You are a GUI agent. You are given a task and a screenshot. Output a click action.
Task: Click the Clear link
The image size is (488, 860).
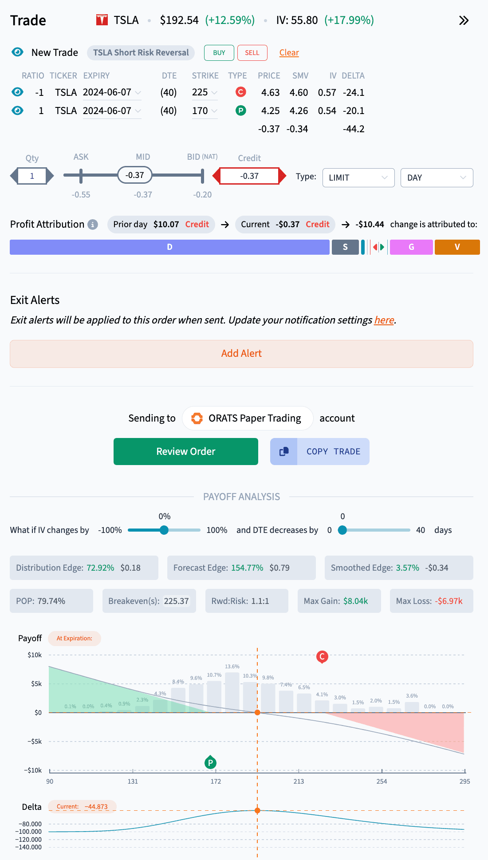[x=289, y=53]
